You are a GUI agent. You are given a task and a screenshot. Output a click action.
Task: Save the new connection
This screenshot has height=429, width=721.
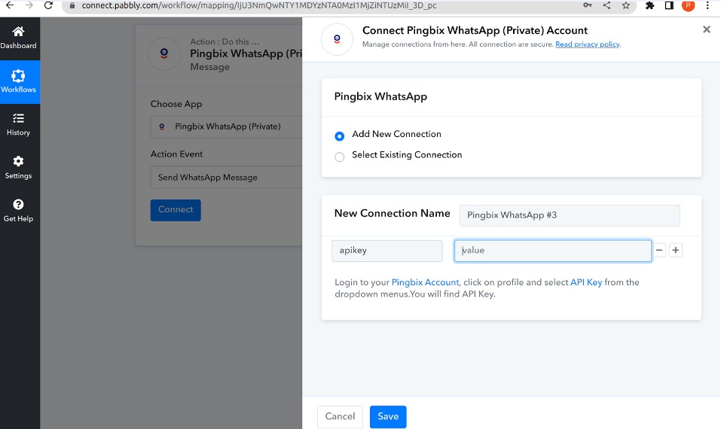(388, 417)
